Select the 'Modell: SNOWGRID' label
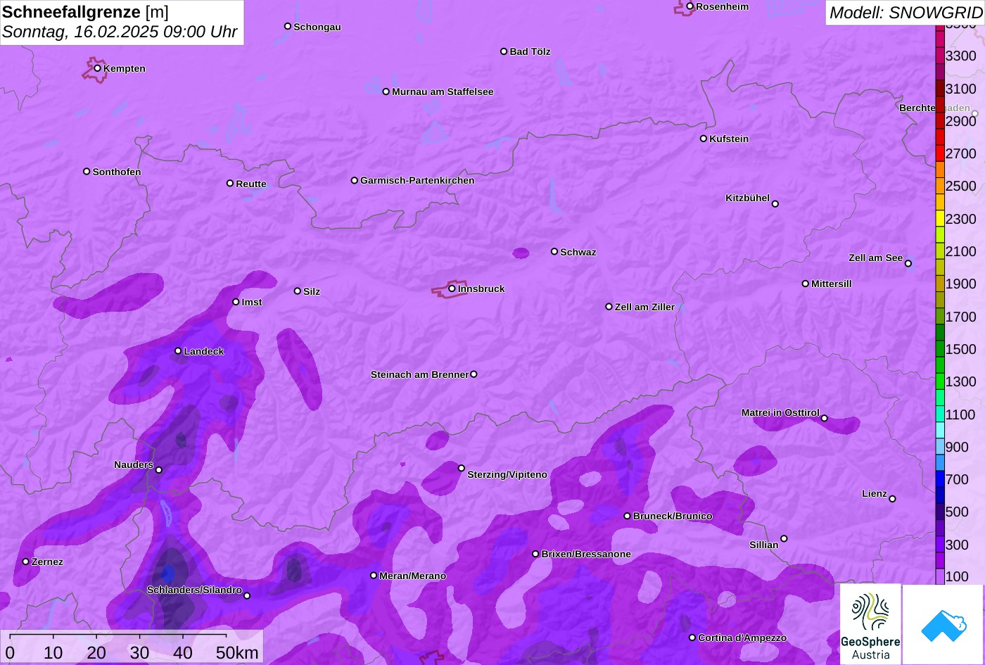 pos(905,12)
